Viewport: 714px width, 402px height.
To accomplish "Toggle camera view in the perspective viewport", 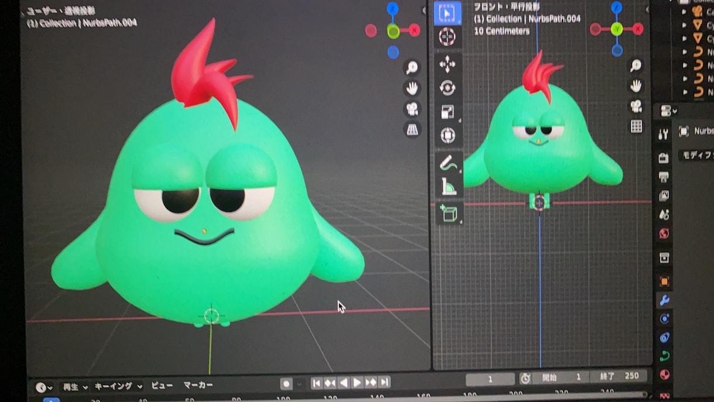I will coord(412,109).
